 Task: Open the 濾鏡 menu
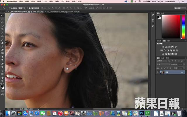point(57,1)
